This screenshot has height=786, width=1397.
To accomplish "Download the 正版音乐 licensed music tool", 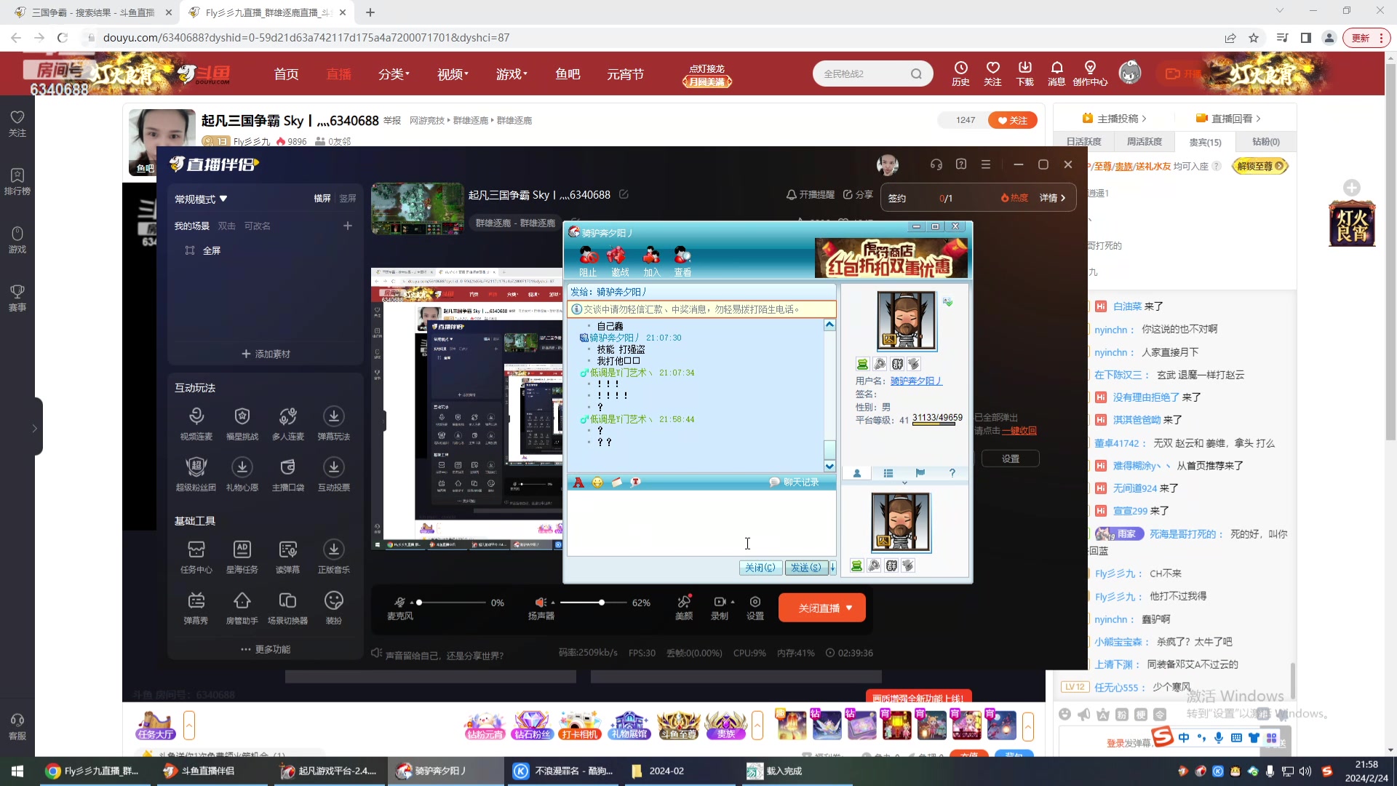I will click(x=334, y=557).
